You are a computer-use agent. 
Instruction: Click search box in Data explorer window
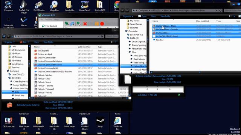(x=112, y=36)
